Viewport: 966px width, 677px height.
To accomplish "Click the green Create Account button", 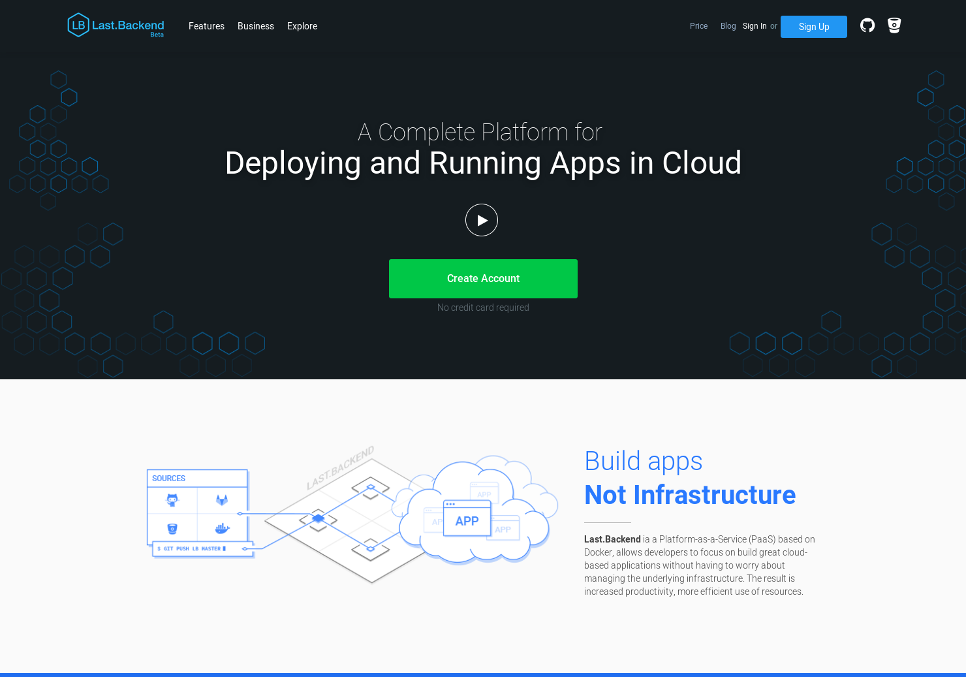I will (483, 279).
